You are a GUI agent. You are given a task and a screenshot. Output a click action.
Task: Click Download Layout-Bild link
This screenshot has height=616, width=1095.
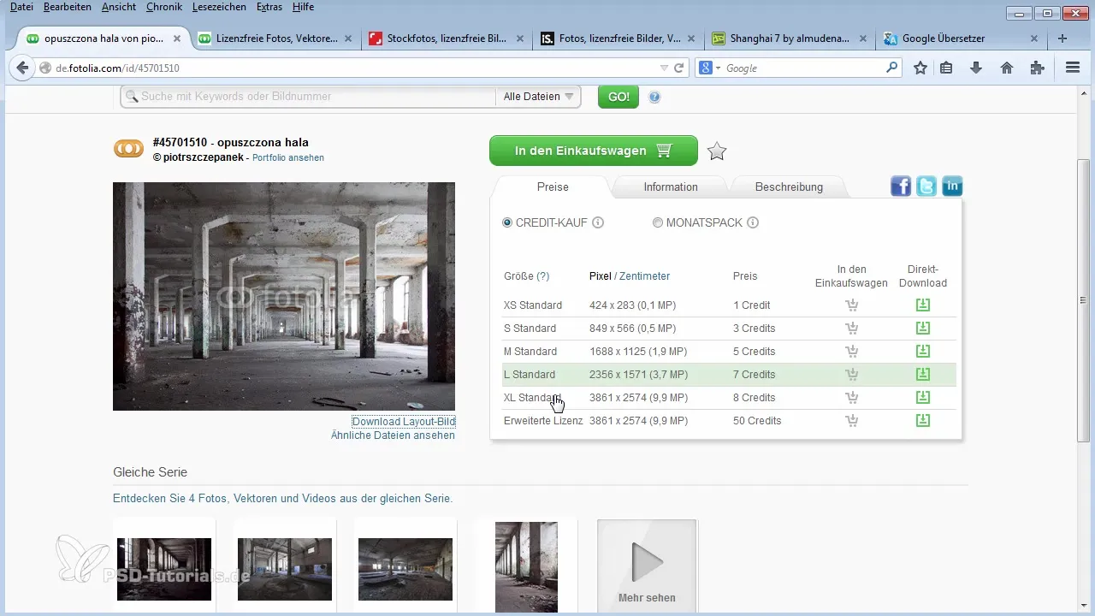404,422
